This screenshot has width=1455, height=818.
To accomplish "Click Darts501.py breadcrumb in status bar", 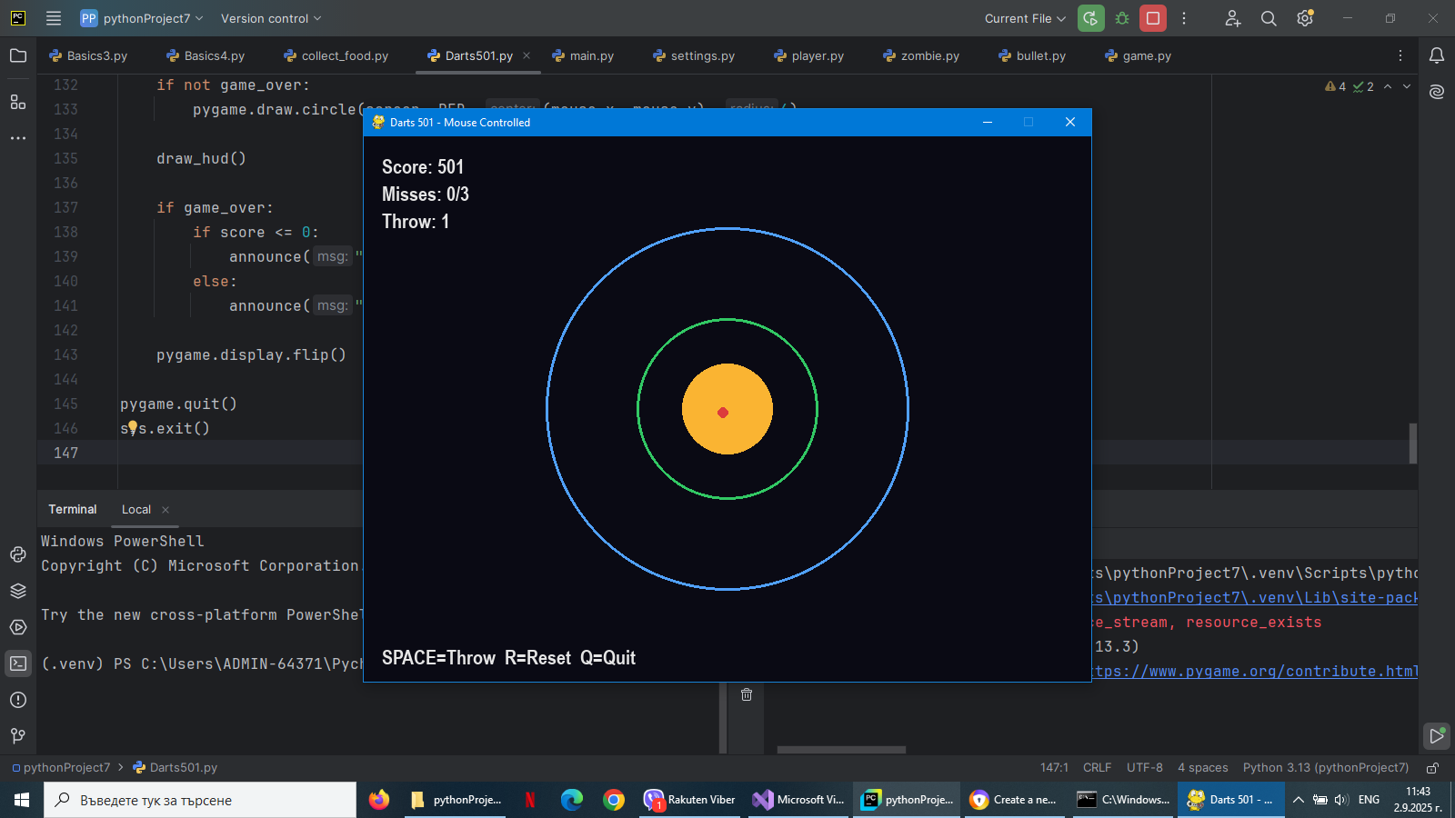I will pyautogui.click(x=176, y=768).
